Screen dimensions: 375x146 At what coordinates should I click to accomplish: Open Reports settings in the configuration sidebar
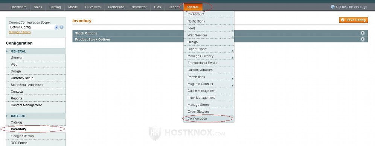click(x=36, y=98)
